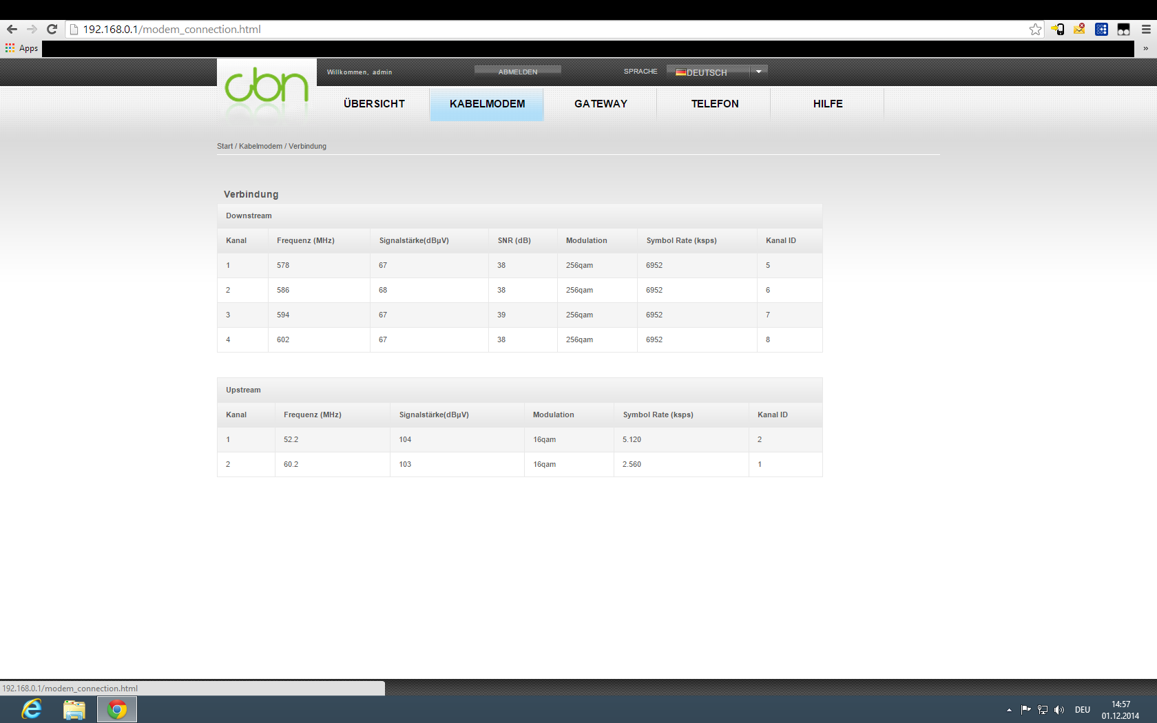1157x723 pixels.
Task: Open the Gateway tab
Action: click(x=601, y=104)
